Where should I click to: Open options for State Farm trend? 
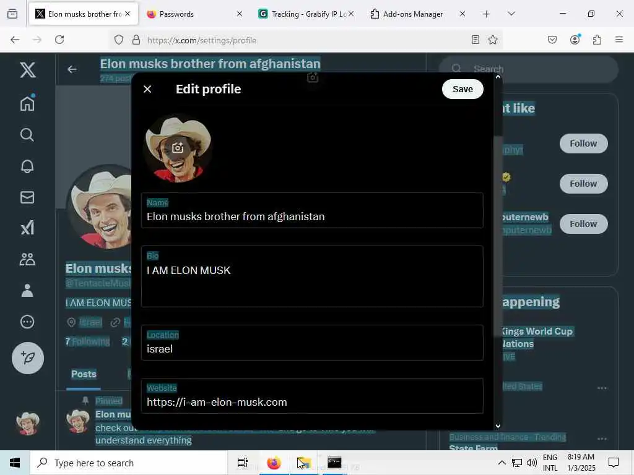point(602,439)
